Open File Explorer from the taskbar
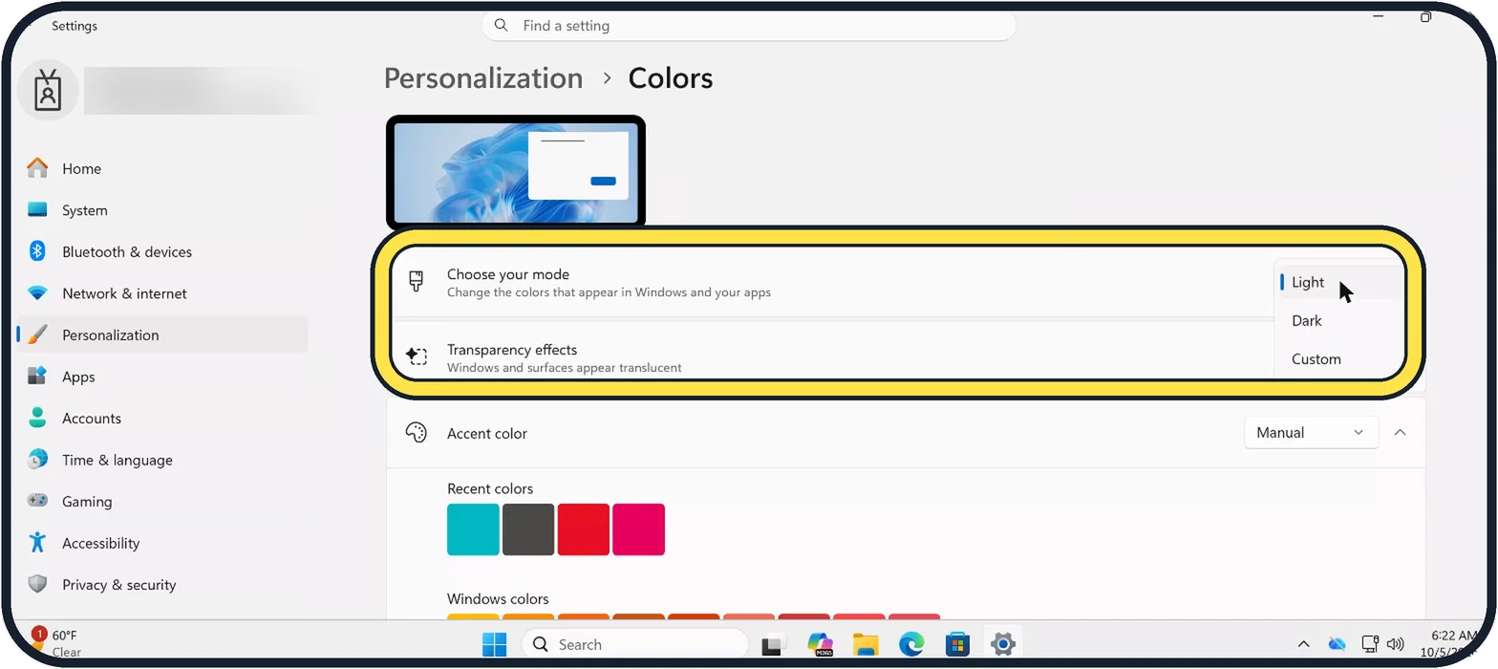Screen dimensions: 1498x669 (866, 644)
